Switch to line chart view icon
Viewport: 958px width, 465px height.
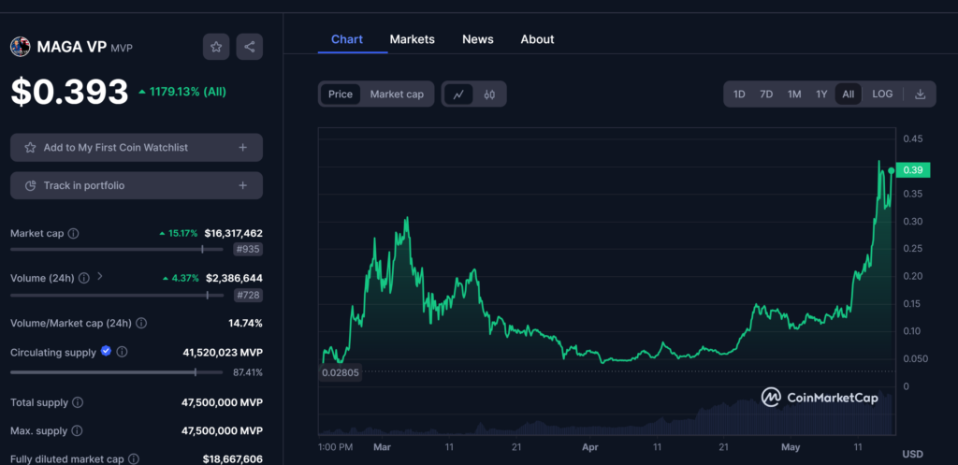458,94
